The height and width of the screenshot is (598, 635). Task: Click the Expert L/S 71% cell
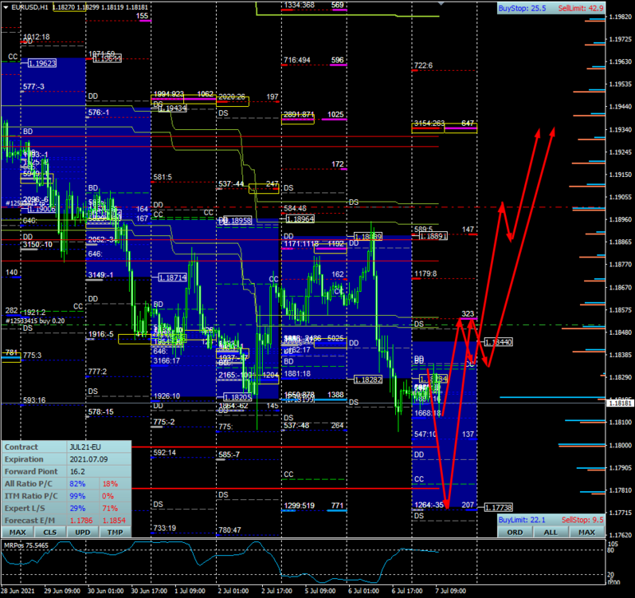[x=110, y=508]
